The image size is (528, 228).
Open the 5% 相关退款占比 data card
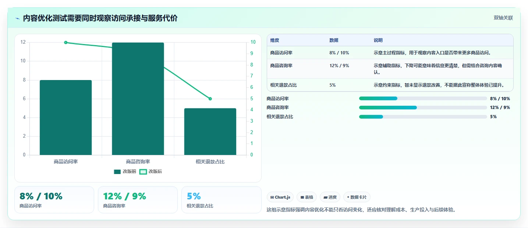(x=221, y=200)
